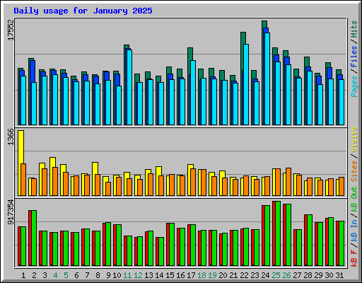Select the red kB F bar for day 2
Image resolution: width=362 pixels, height=283 pixels.
pos(30,238)
